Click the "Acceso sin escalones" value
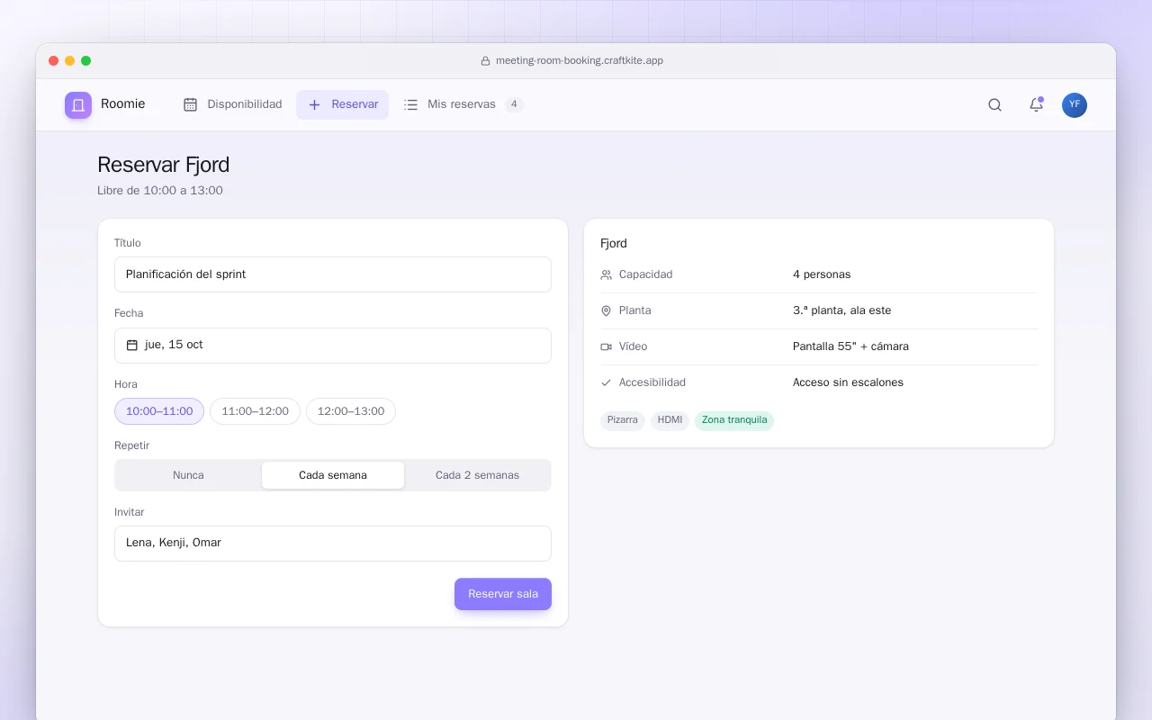1152x720 pixels. tap(849, 382)
